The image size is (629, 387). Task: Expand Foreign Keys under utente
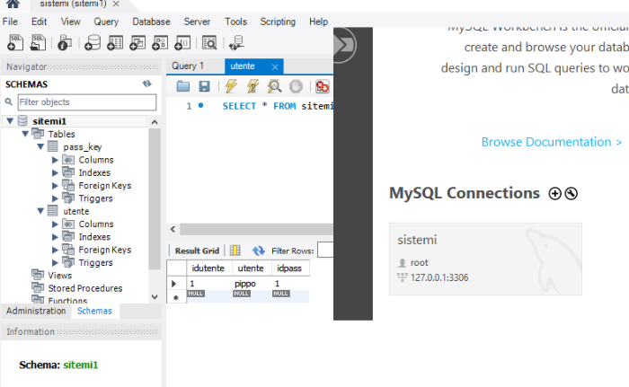55,250
